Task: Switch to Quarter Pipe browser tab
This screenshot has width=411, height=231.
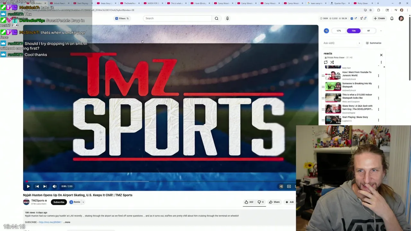Action: (x=340, y=3)
